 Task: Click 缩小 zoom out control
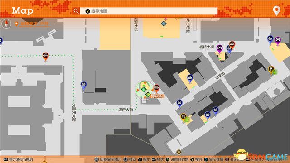tap(144, 159)
